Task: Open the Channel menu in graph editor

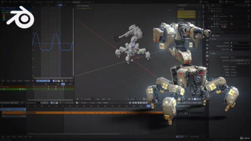Action: 27,81
